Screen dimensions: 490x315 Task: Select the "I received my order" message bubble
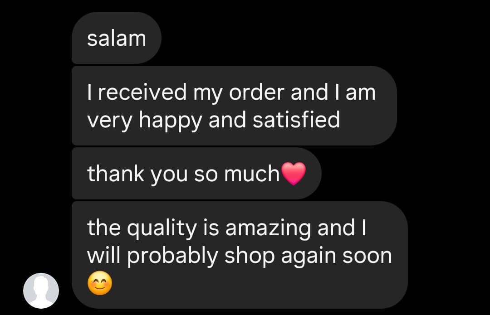[x=235, y=106]
